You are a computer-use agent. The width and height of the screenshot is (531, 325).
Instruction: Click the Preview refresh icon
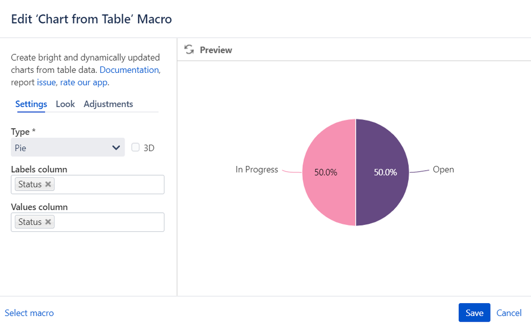click(189, 49)
